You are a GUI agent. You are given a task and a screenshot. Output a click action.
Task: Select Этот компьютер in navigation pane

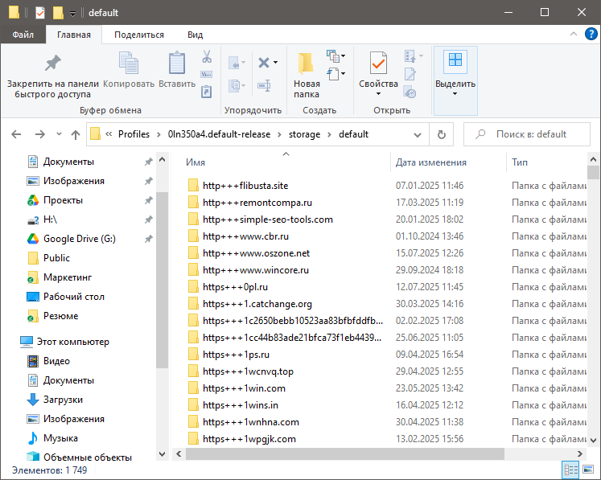click(x=73, y=342)
